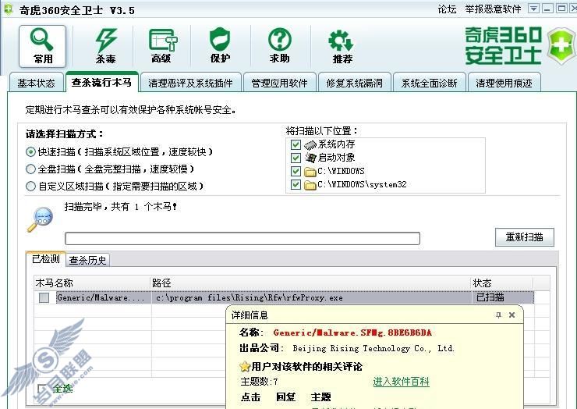Click the 重新扫描 rescan button

tap(525, 237)
